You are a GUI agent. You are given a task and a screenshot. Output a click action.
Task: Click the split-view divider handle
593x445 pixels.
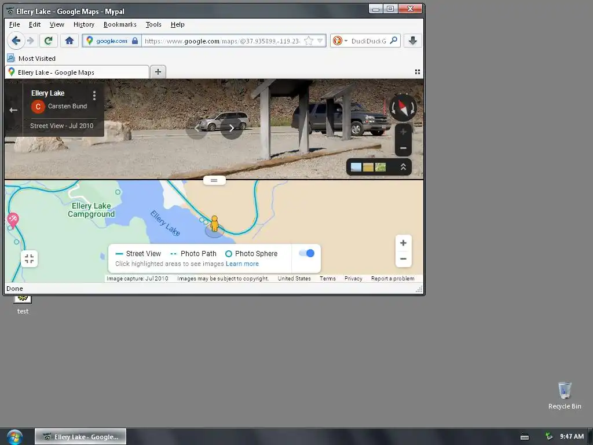click(214, 181)
